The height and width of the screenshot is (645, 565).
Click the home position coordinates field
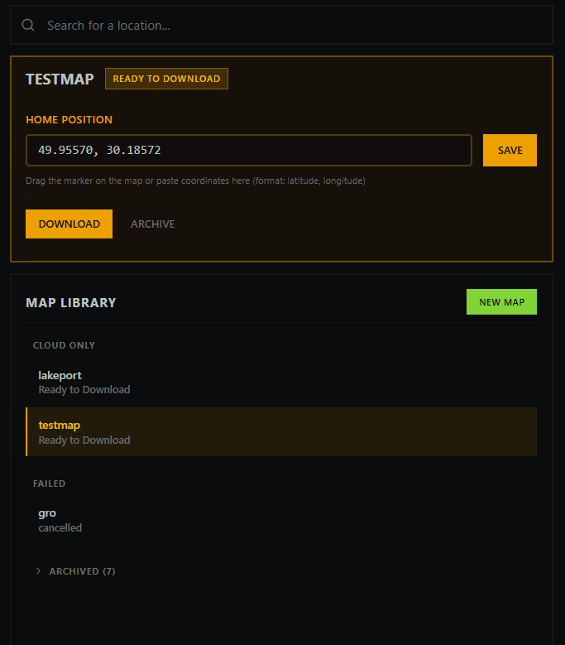[248, 151]
